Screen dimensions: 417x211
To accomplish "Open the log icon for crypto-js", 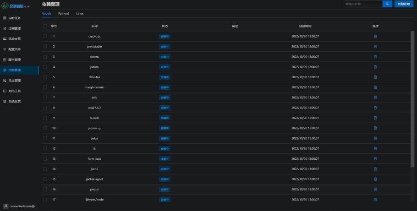I will [x=375, y=36].
